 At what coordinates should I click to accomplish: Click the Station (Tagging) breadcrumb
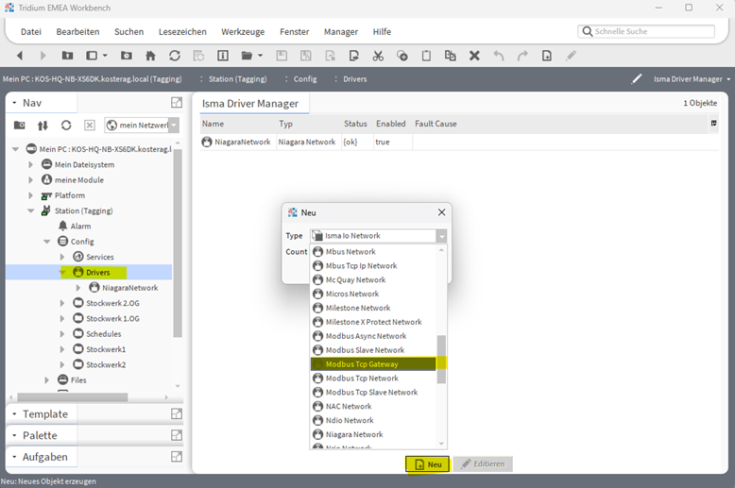point(238,79)
